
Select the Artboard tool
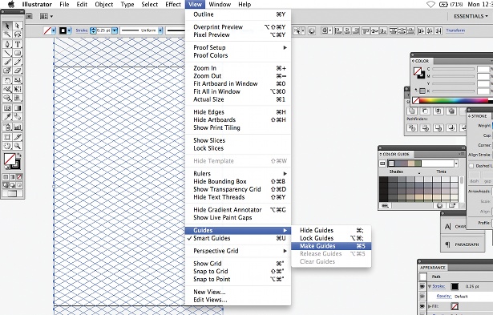[7, 137]
